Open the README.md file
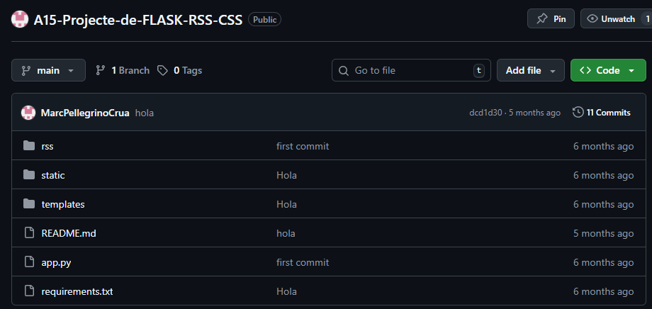The height and width of the screenshot is (309, 652). click(x=69, y=233)
